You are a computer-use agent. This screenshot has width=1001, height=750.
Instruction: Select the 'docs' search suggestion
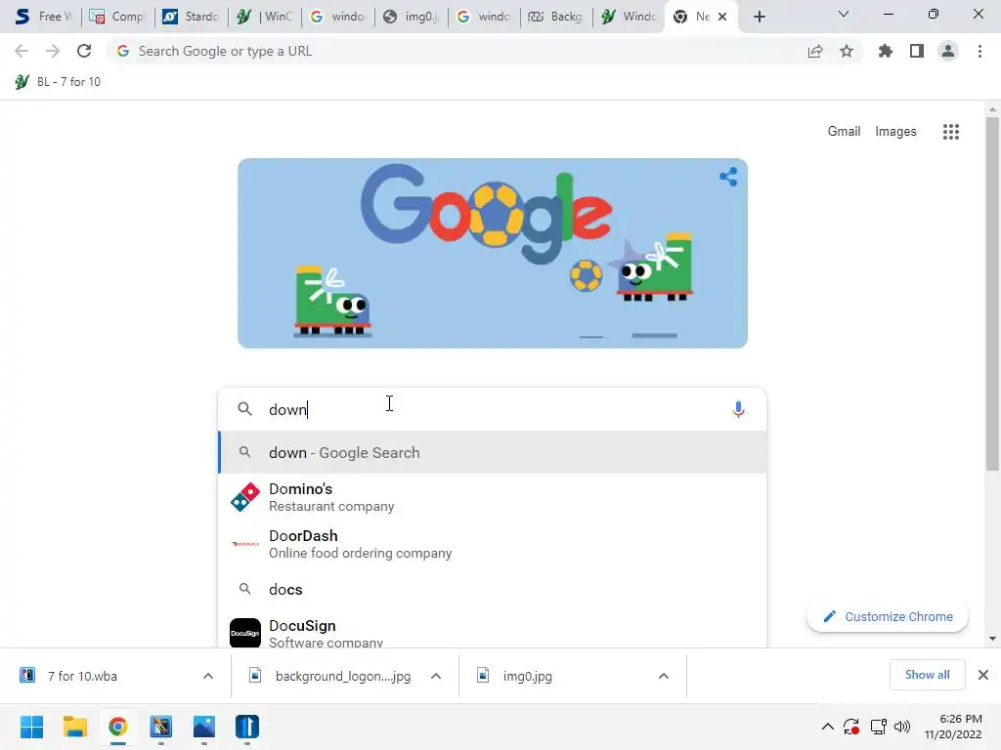click(x=493, y=589)
